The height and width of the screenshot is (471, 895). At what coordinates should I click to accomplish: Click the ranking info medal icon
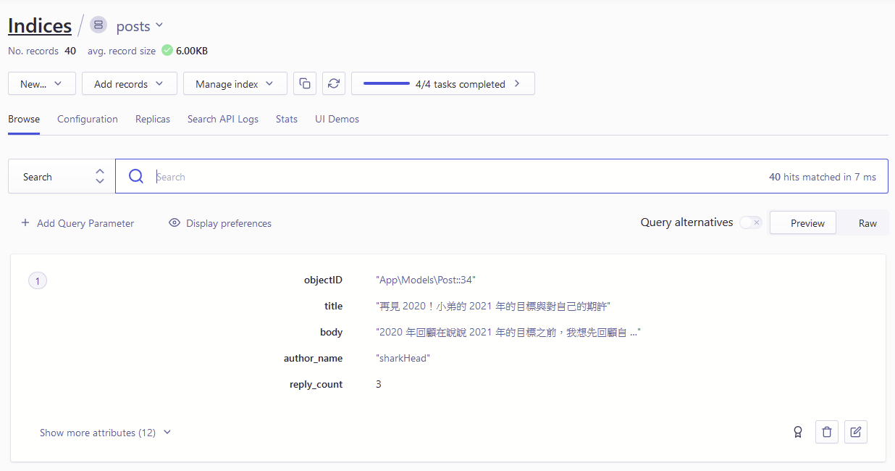798,433
